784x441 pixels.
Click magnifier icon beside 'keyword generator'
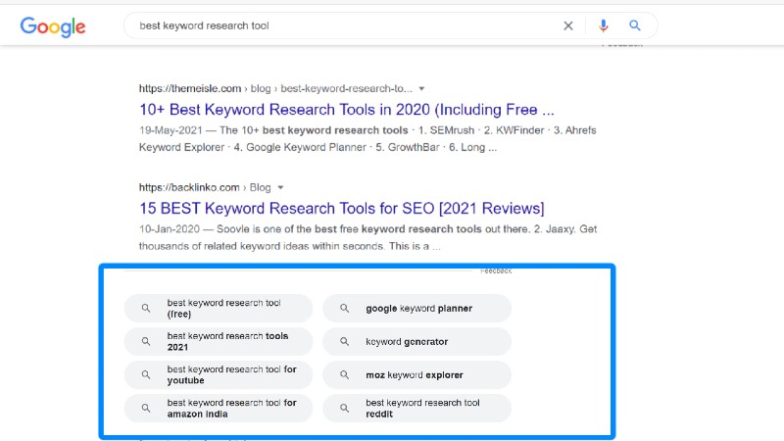click(x=345, y=341)
